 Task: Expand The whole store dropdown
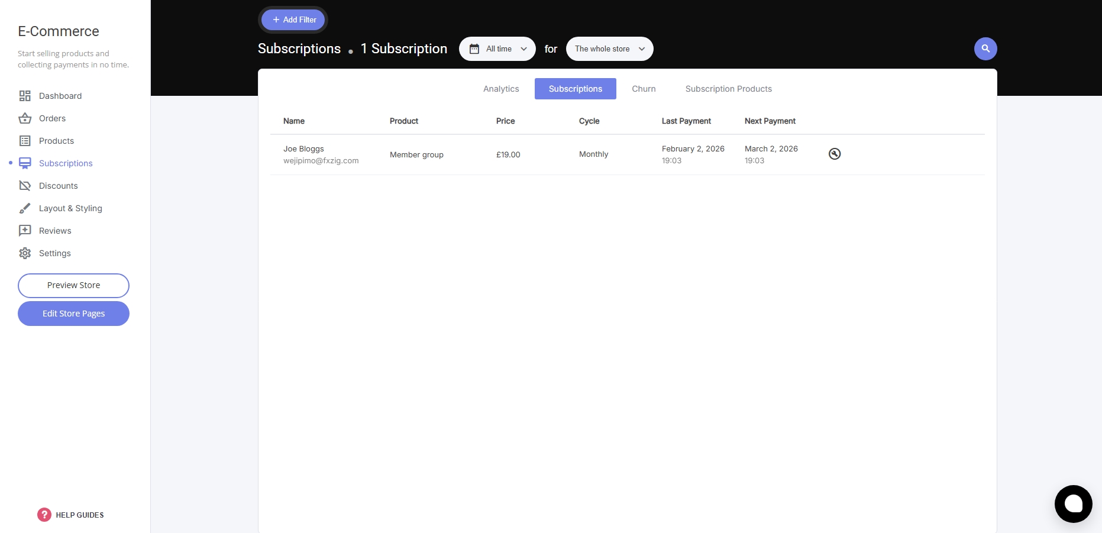[x=609, y=49]
